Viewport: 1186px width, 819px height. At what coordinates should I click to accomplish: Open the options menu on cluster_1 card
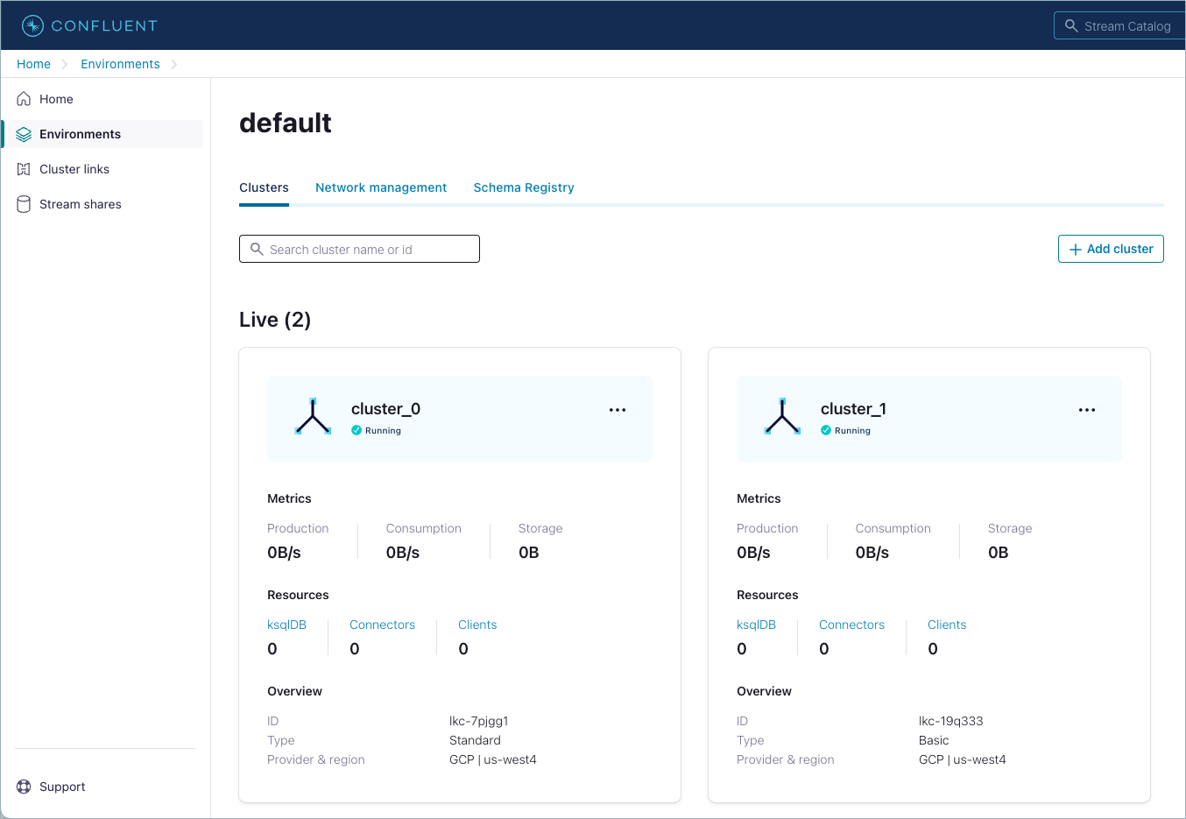coord(1087,409)
